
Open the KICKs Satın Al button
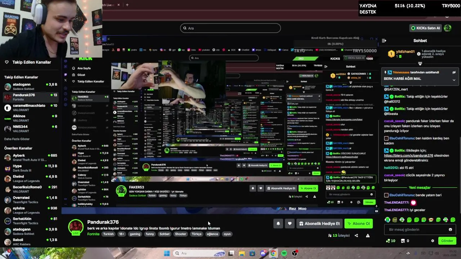pyautogui.click(x=426, y=28)
